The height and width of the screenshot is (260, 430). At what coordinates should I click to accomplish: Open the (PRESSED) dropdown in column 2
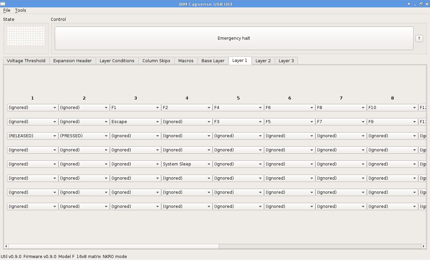(x=84, y=136)
